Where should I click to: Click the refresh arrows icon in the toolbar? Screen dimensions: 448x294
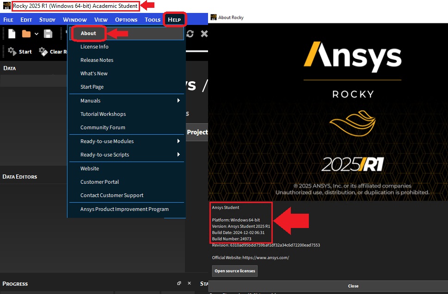(x=190, y=34)
